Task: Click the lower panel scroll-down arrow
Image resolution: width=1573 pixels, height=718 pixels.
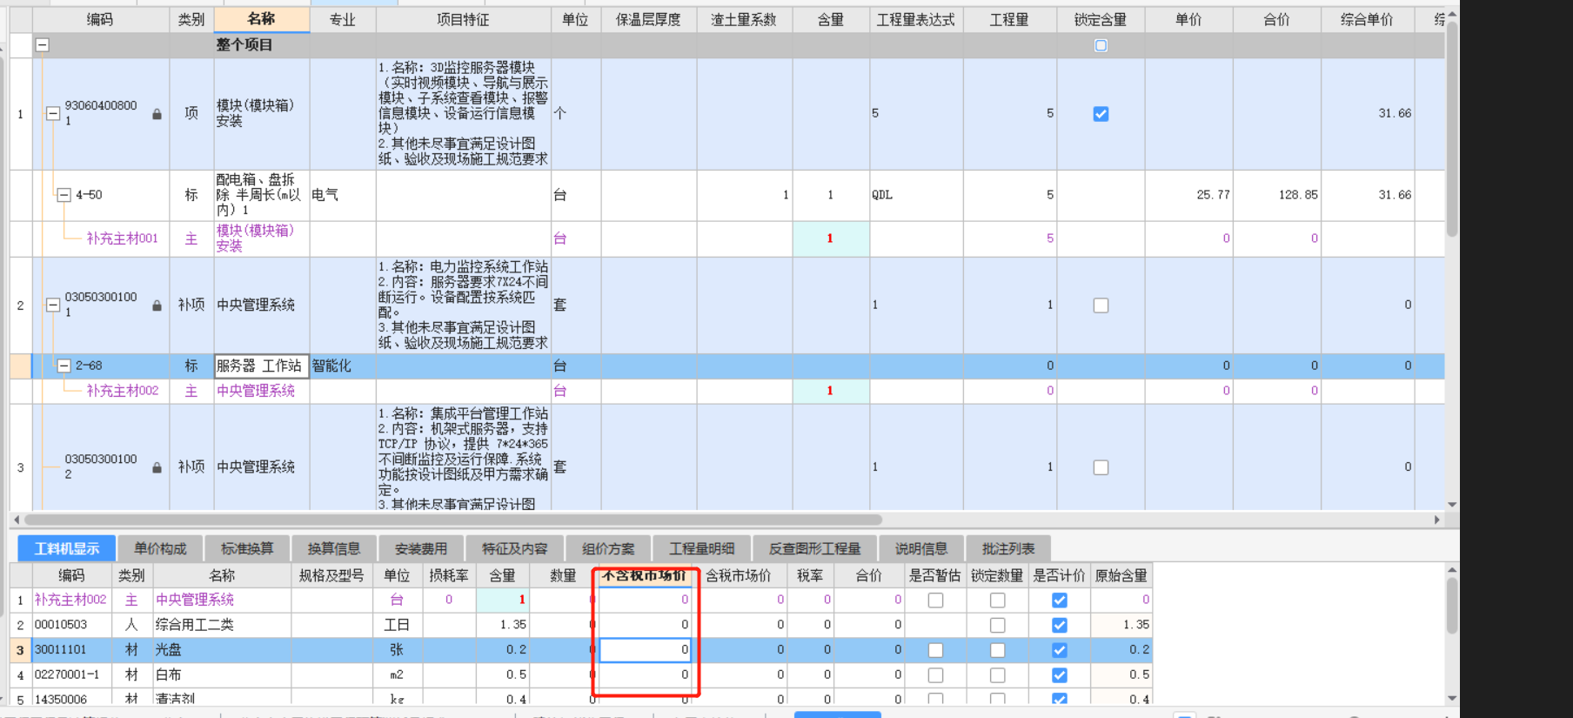Action: (1452, 698)
